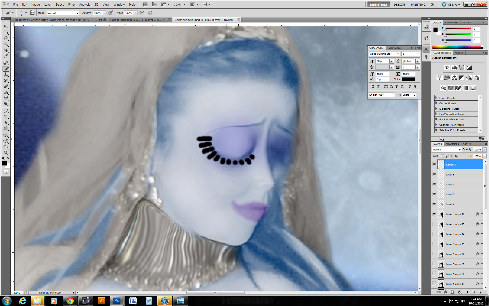Hide Layer 3 visibility eye

click(x=434, y=194)
